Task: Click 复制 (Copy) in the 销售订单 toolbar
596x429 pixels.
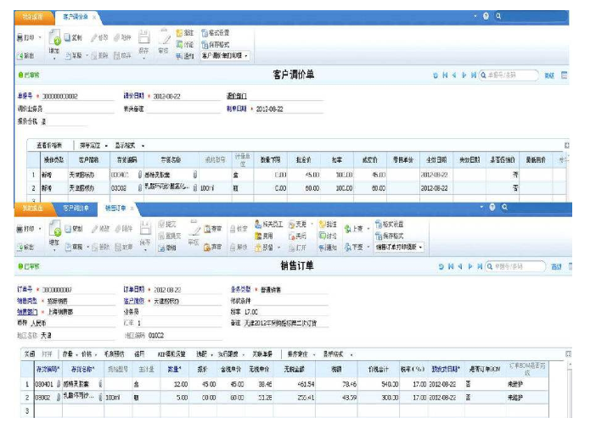Action: coord(74,229)
